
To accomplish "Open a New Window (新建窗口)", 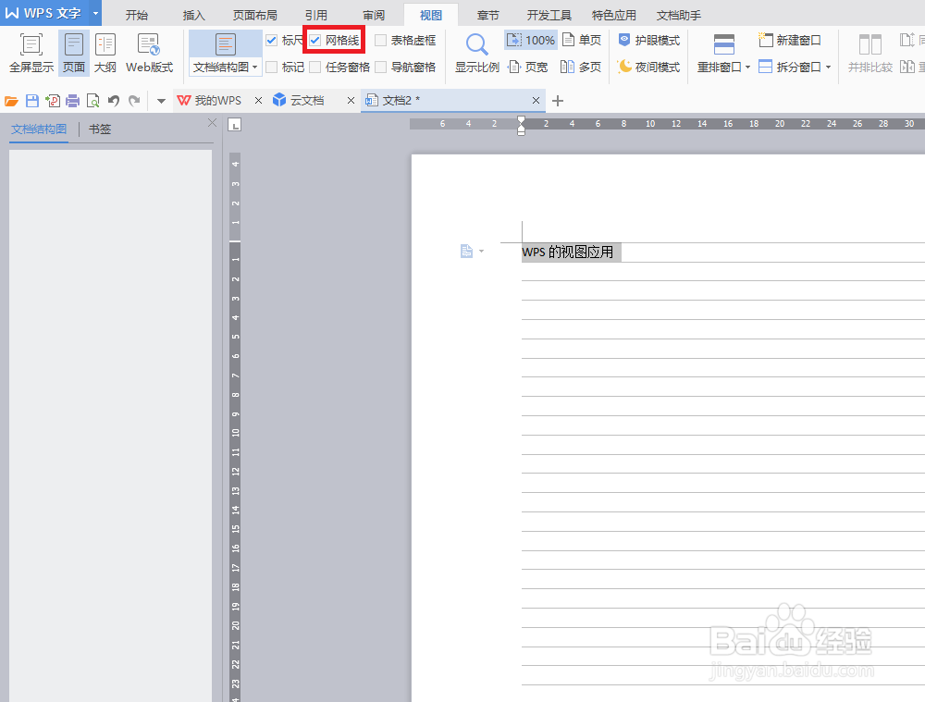I will (789, 40).
